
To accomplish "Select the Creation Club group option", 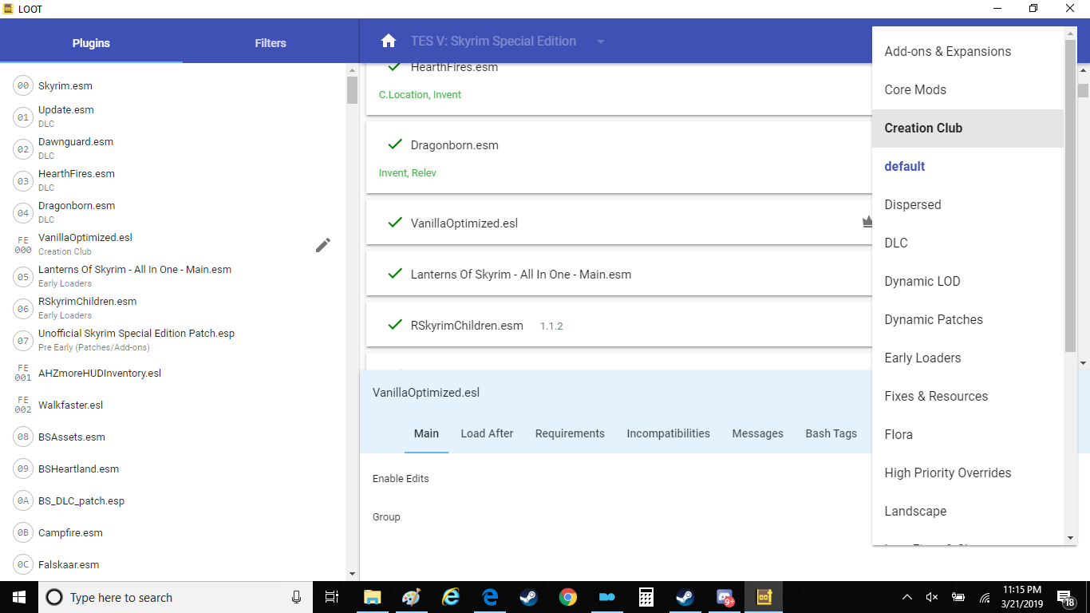I will (968, 129).
